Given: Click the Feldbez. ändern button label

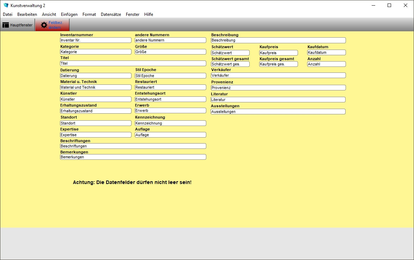Looking at the screenshot, I should pyautogui.click(x=56, y=25).
